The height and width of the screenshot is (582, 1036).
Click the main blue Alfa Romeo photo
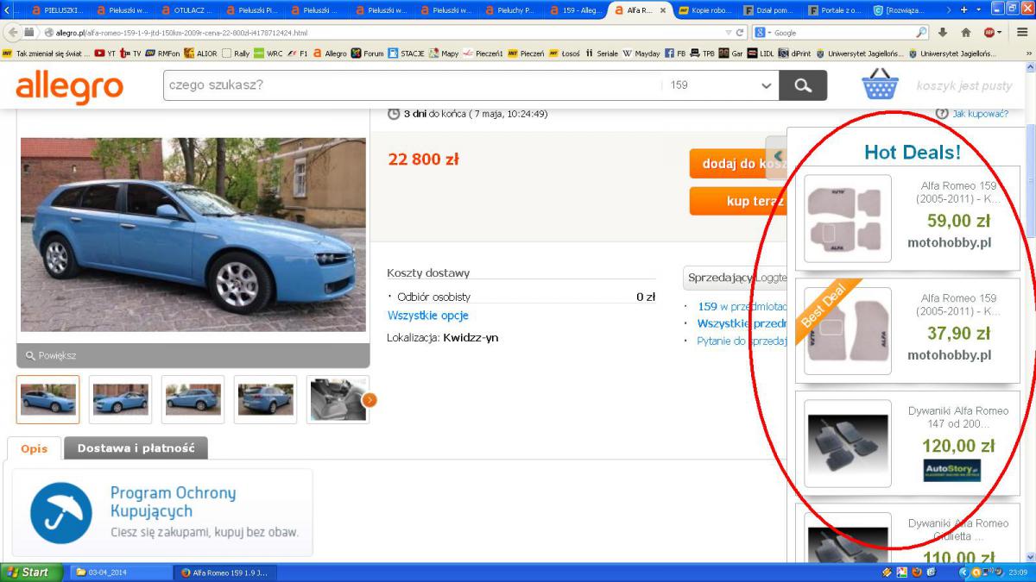coord(193,235)
